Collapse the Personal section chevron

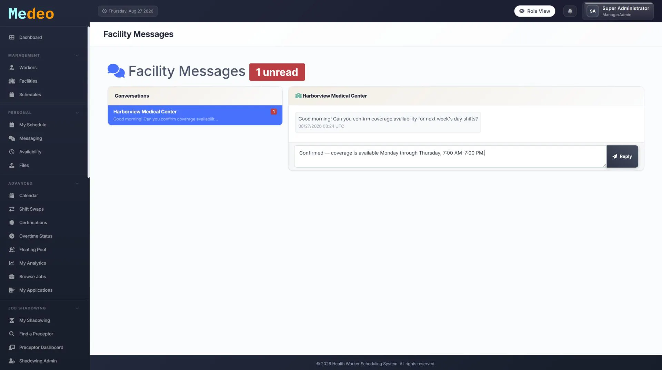tap(77, 113)
